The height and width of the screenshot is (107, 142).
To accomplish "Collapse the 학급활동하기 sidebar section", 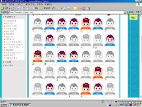I will [x=10, y=17].
